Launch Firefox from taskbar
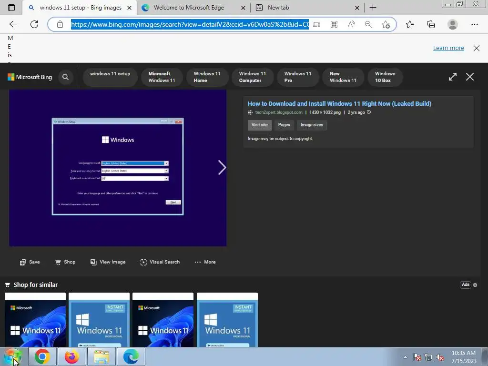This screenshot has height=366, width=488. (71, 356)
